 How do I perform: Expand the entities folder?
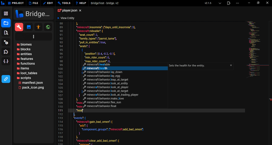tap(26, 54)
